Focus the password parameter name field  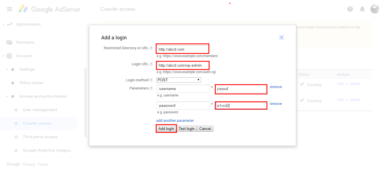click(183, 106)
